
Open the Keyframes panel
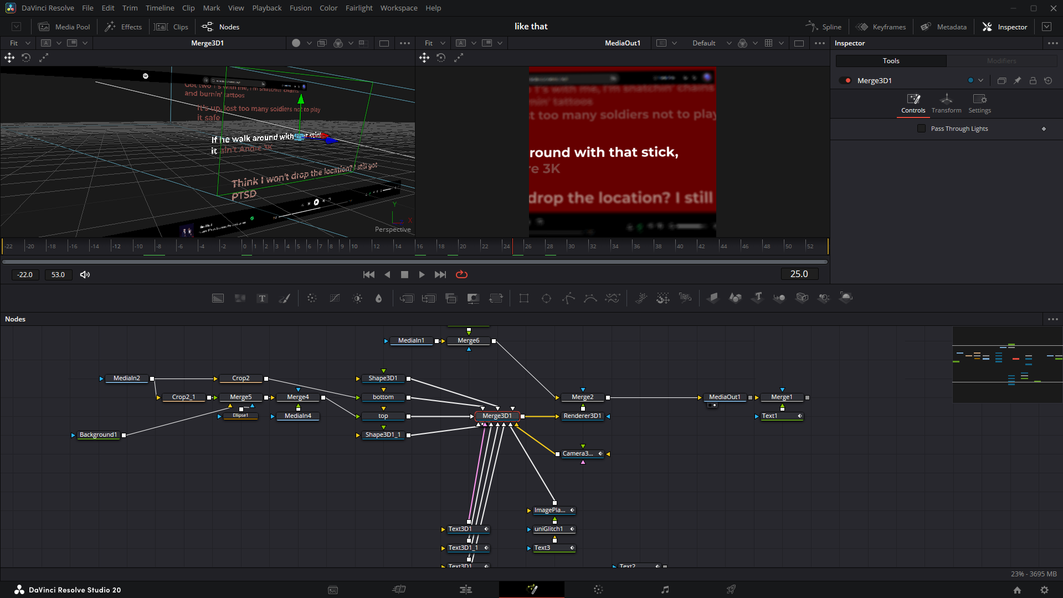pyautogui.click(x=881, y=27)
